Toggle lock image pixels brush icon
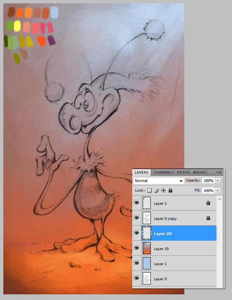This screenshot has height=300, width=232. pyautogui.click(x=157, y=190)
